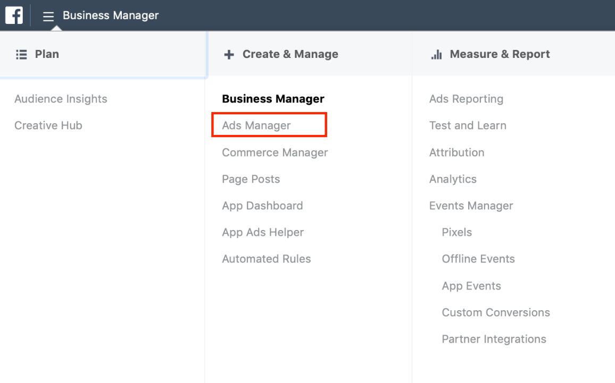Open Automated Rules
615x383 pixels.
pos(266,259)
